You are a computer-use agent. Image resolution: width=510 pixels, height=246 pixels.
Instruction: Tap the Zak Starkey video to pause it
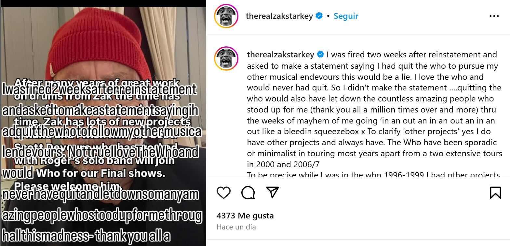tap(103, 123)
